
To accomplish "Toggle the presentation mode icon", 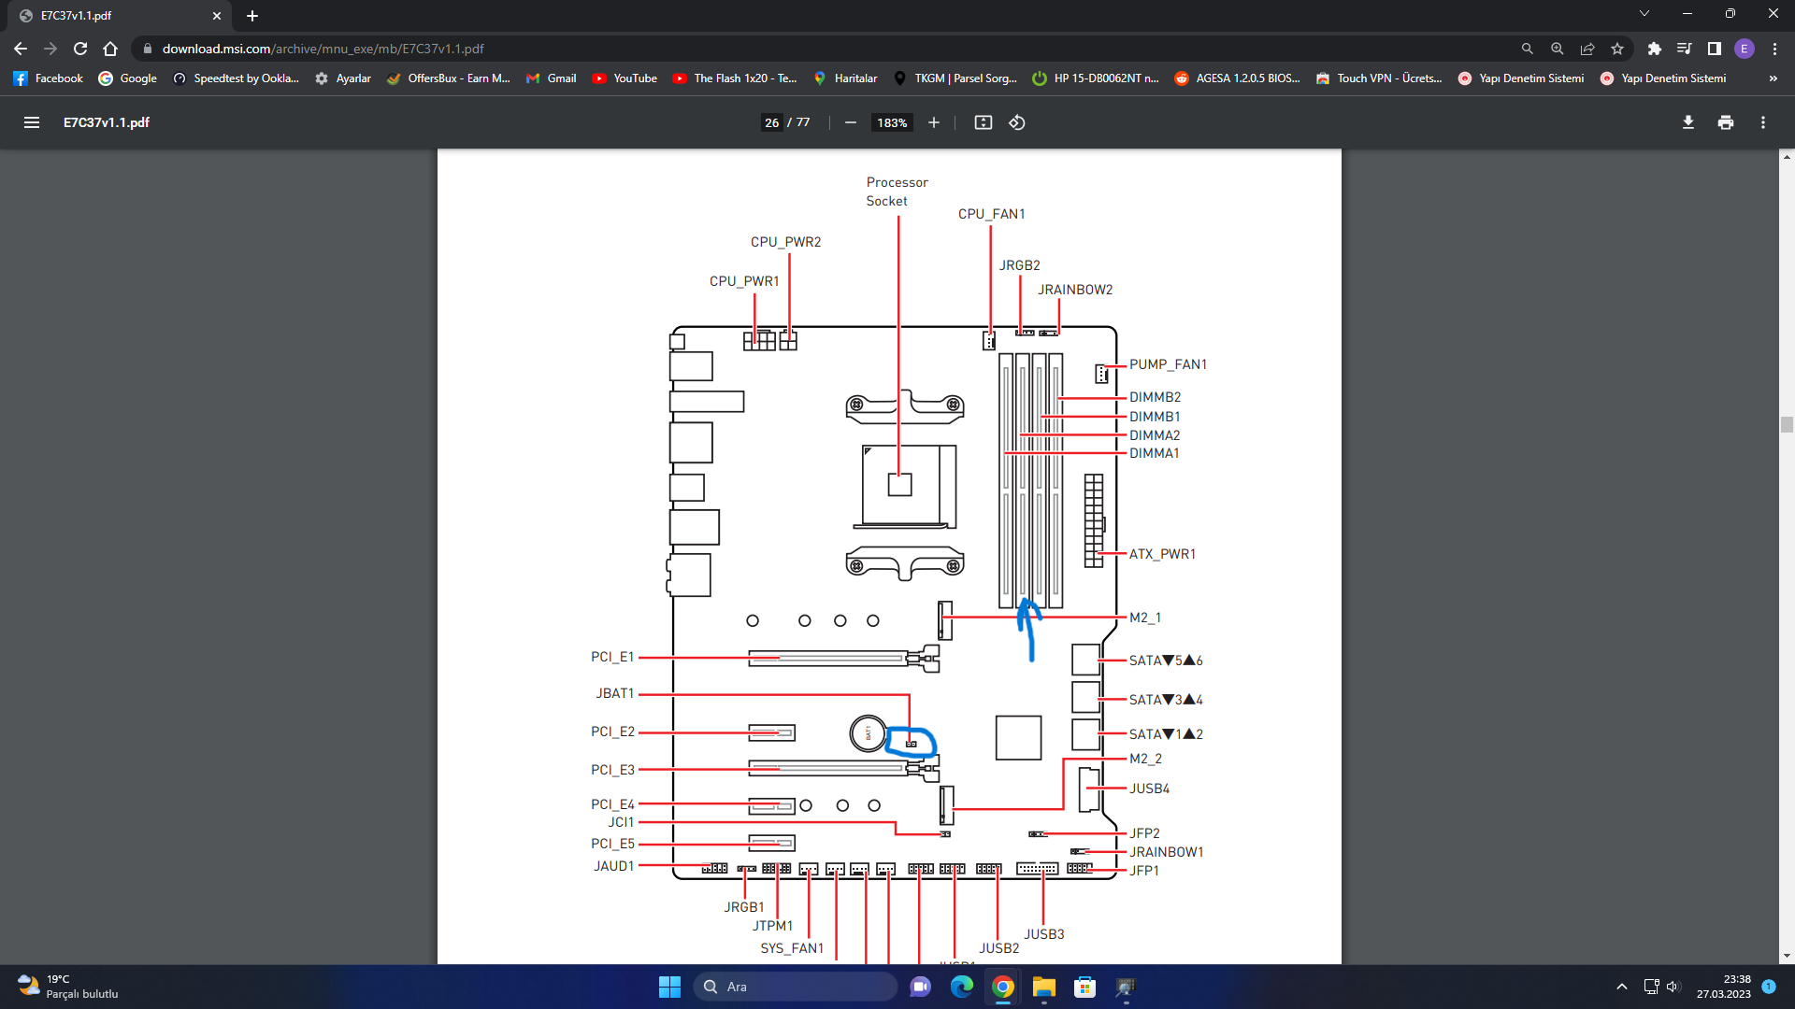I will click(982, 122).
